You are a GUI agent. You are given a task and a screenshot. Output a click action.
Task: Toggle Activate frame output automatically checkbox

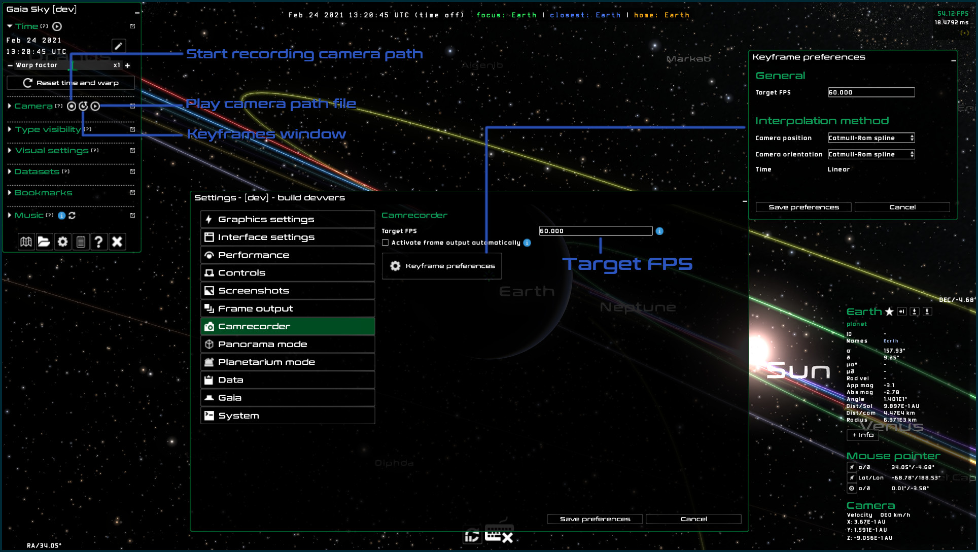pos(385,243)
